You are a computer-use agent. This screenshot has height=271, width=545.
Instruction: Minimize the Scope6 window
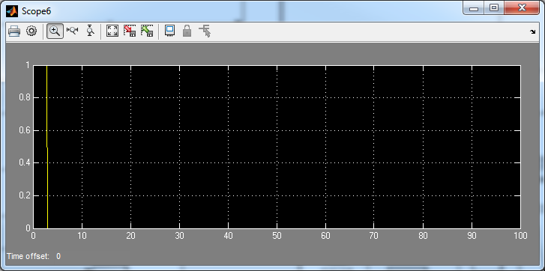(474, 8)
